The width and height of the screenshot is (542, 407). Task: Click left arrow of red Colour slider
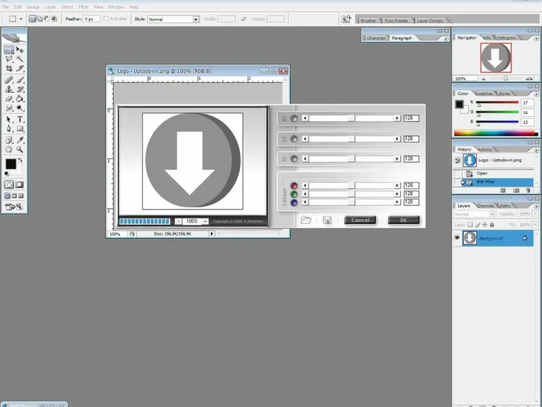point(305,185)
